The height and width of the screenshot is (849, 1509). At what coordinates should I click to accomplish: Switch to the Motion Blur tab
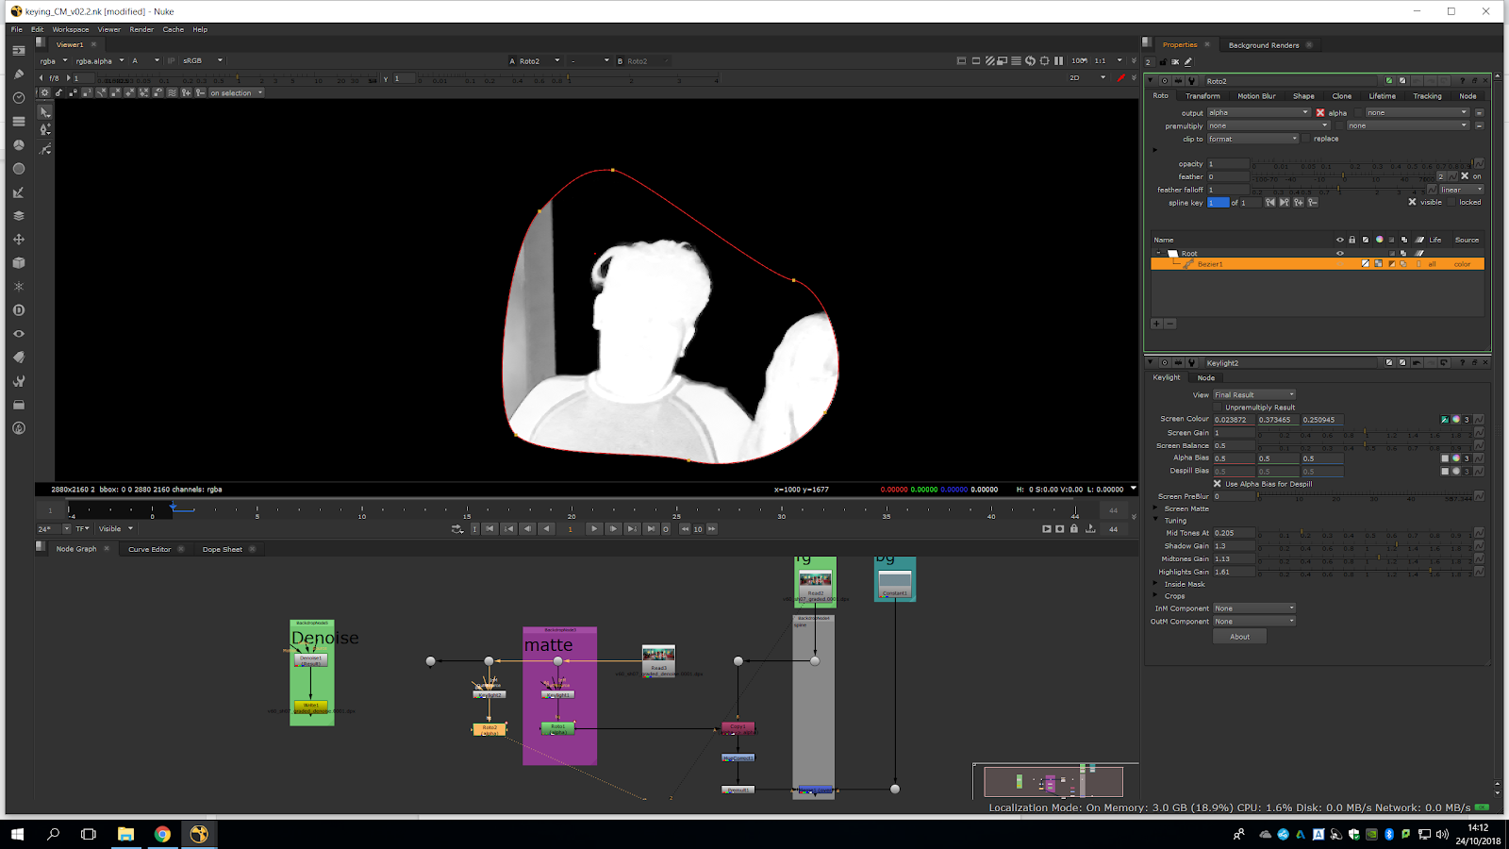1256,96
